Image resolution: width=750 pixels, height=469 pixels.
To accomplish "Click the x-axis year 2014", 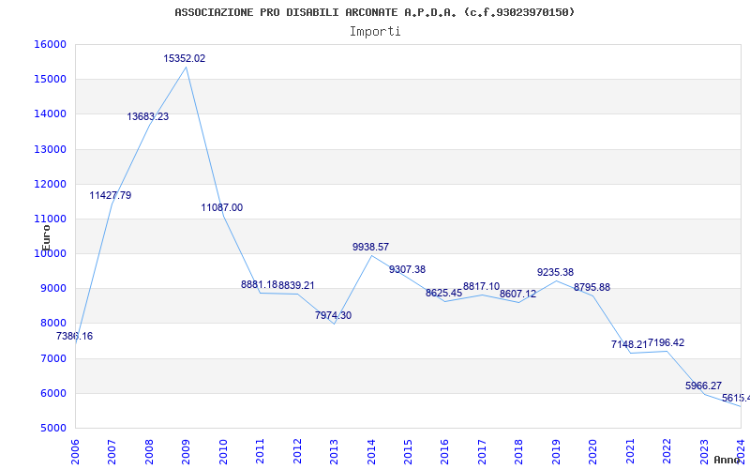I will (371, 451).
